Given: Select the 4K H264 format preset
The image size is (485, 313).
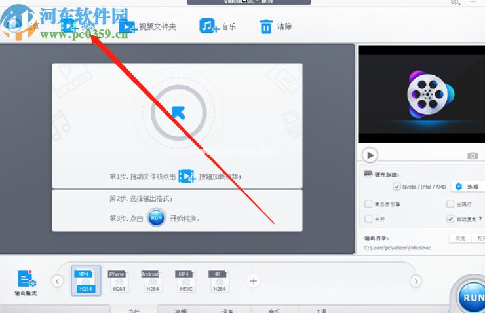Looking at the screenshot, I should pos(220,281).
